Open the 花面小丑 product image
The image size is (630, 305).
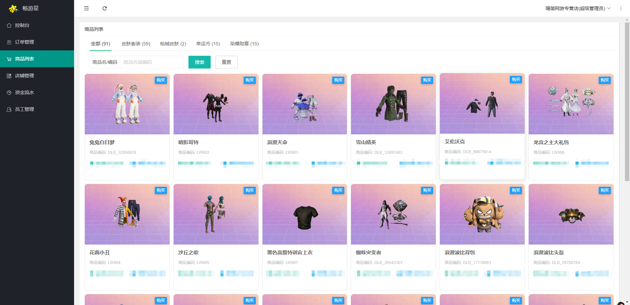point(127,214)
